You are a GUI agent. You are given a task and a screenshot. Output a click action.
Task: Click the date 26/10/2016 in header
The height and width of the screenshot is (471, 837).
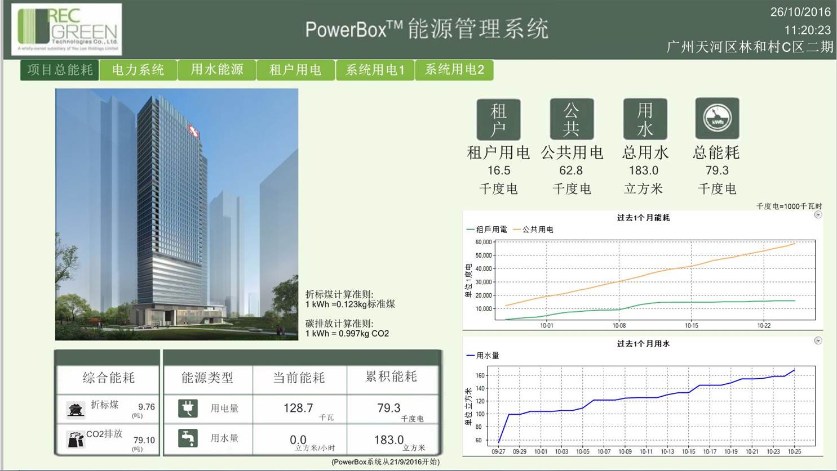800,12
